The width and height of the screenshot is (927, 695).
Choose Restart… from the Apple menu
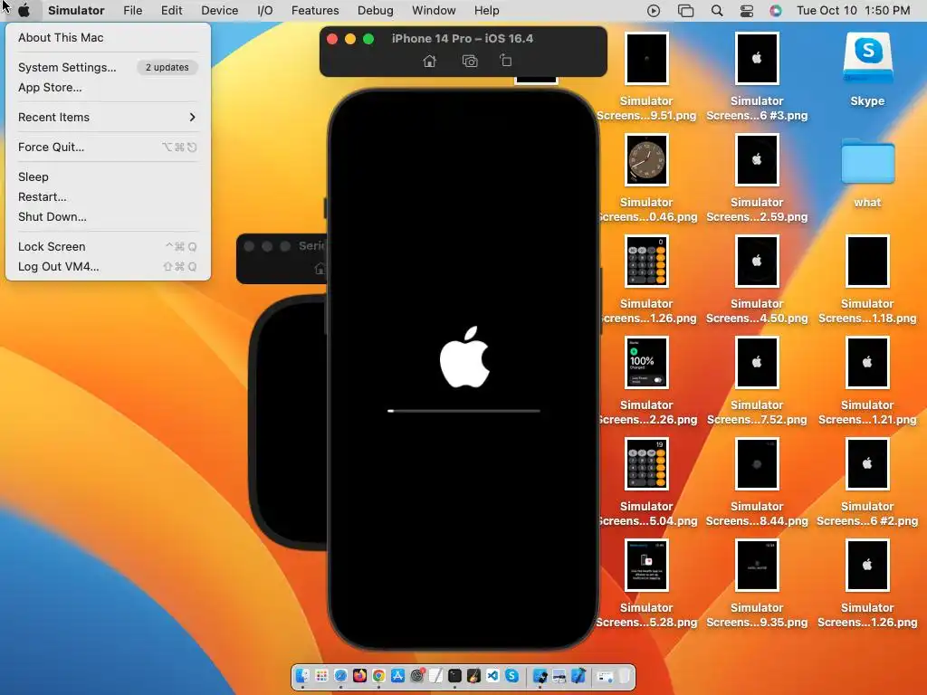point(107,196)
